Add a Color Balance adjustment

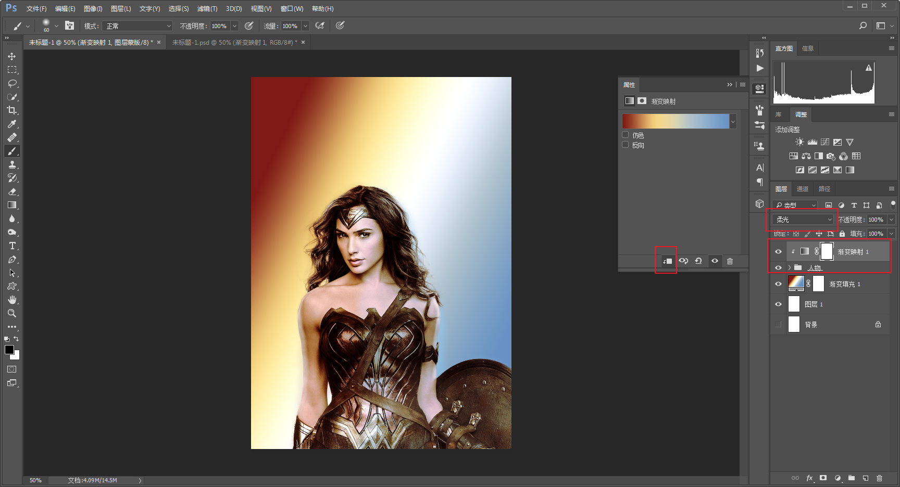[806, 156]
